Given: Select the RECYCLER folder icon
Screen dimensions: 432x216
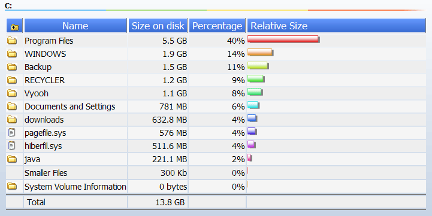Looking at the screenshot, I should [12, 80].
